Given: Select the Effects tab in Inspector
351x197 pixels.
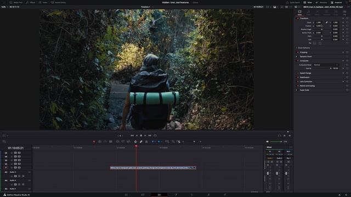Looking at the screenshot, I should click(x=318, y=13).
